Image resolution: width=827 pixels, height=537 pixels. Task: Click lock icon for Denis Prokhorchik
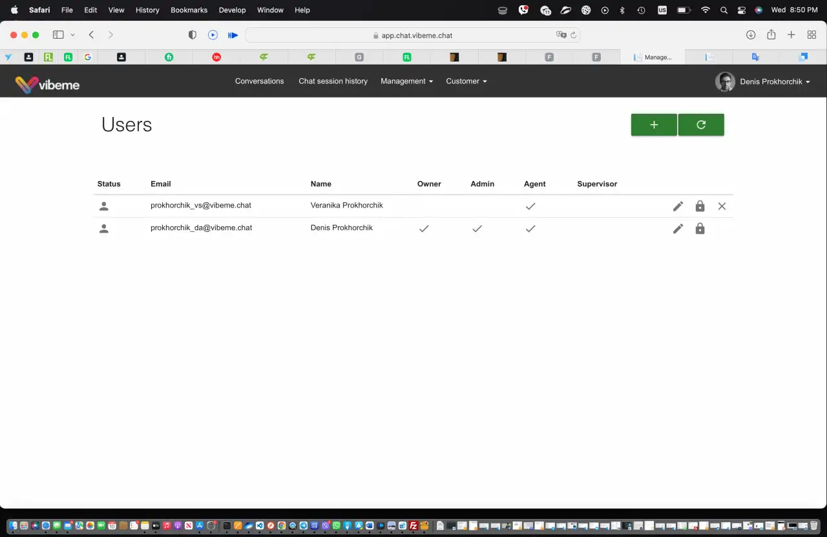coord(700,229)
